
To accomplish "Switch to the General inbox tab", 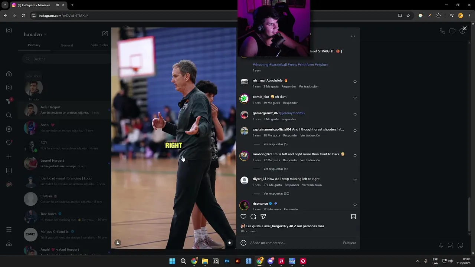I will tap(67, 45).
